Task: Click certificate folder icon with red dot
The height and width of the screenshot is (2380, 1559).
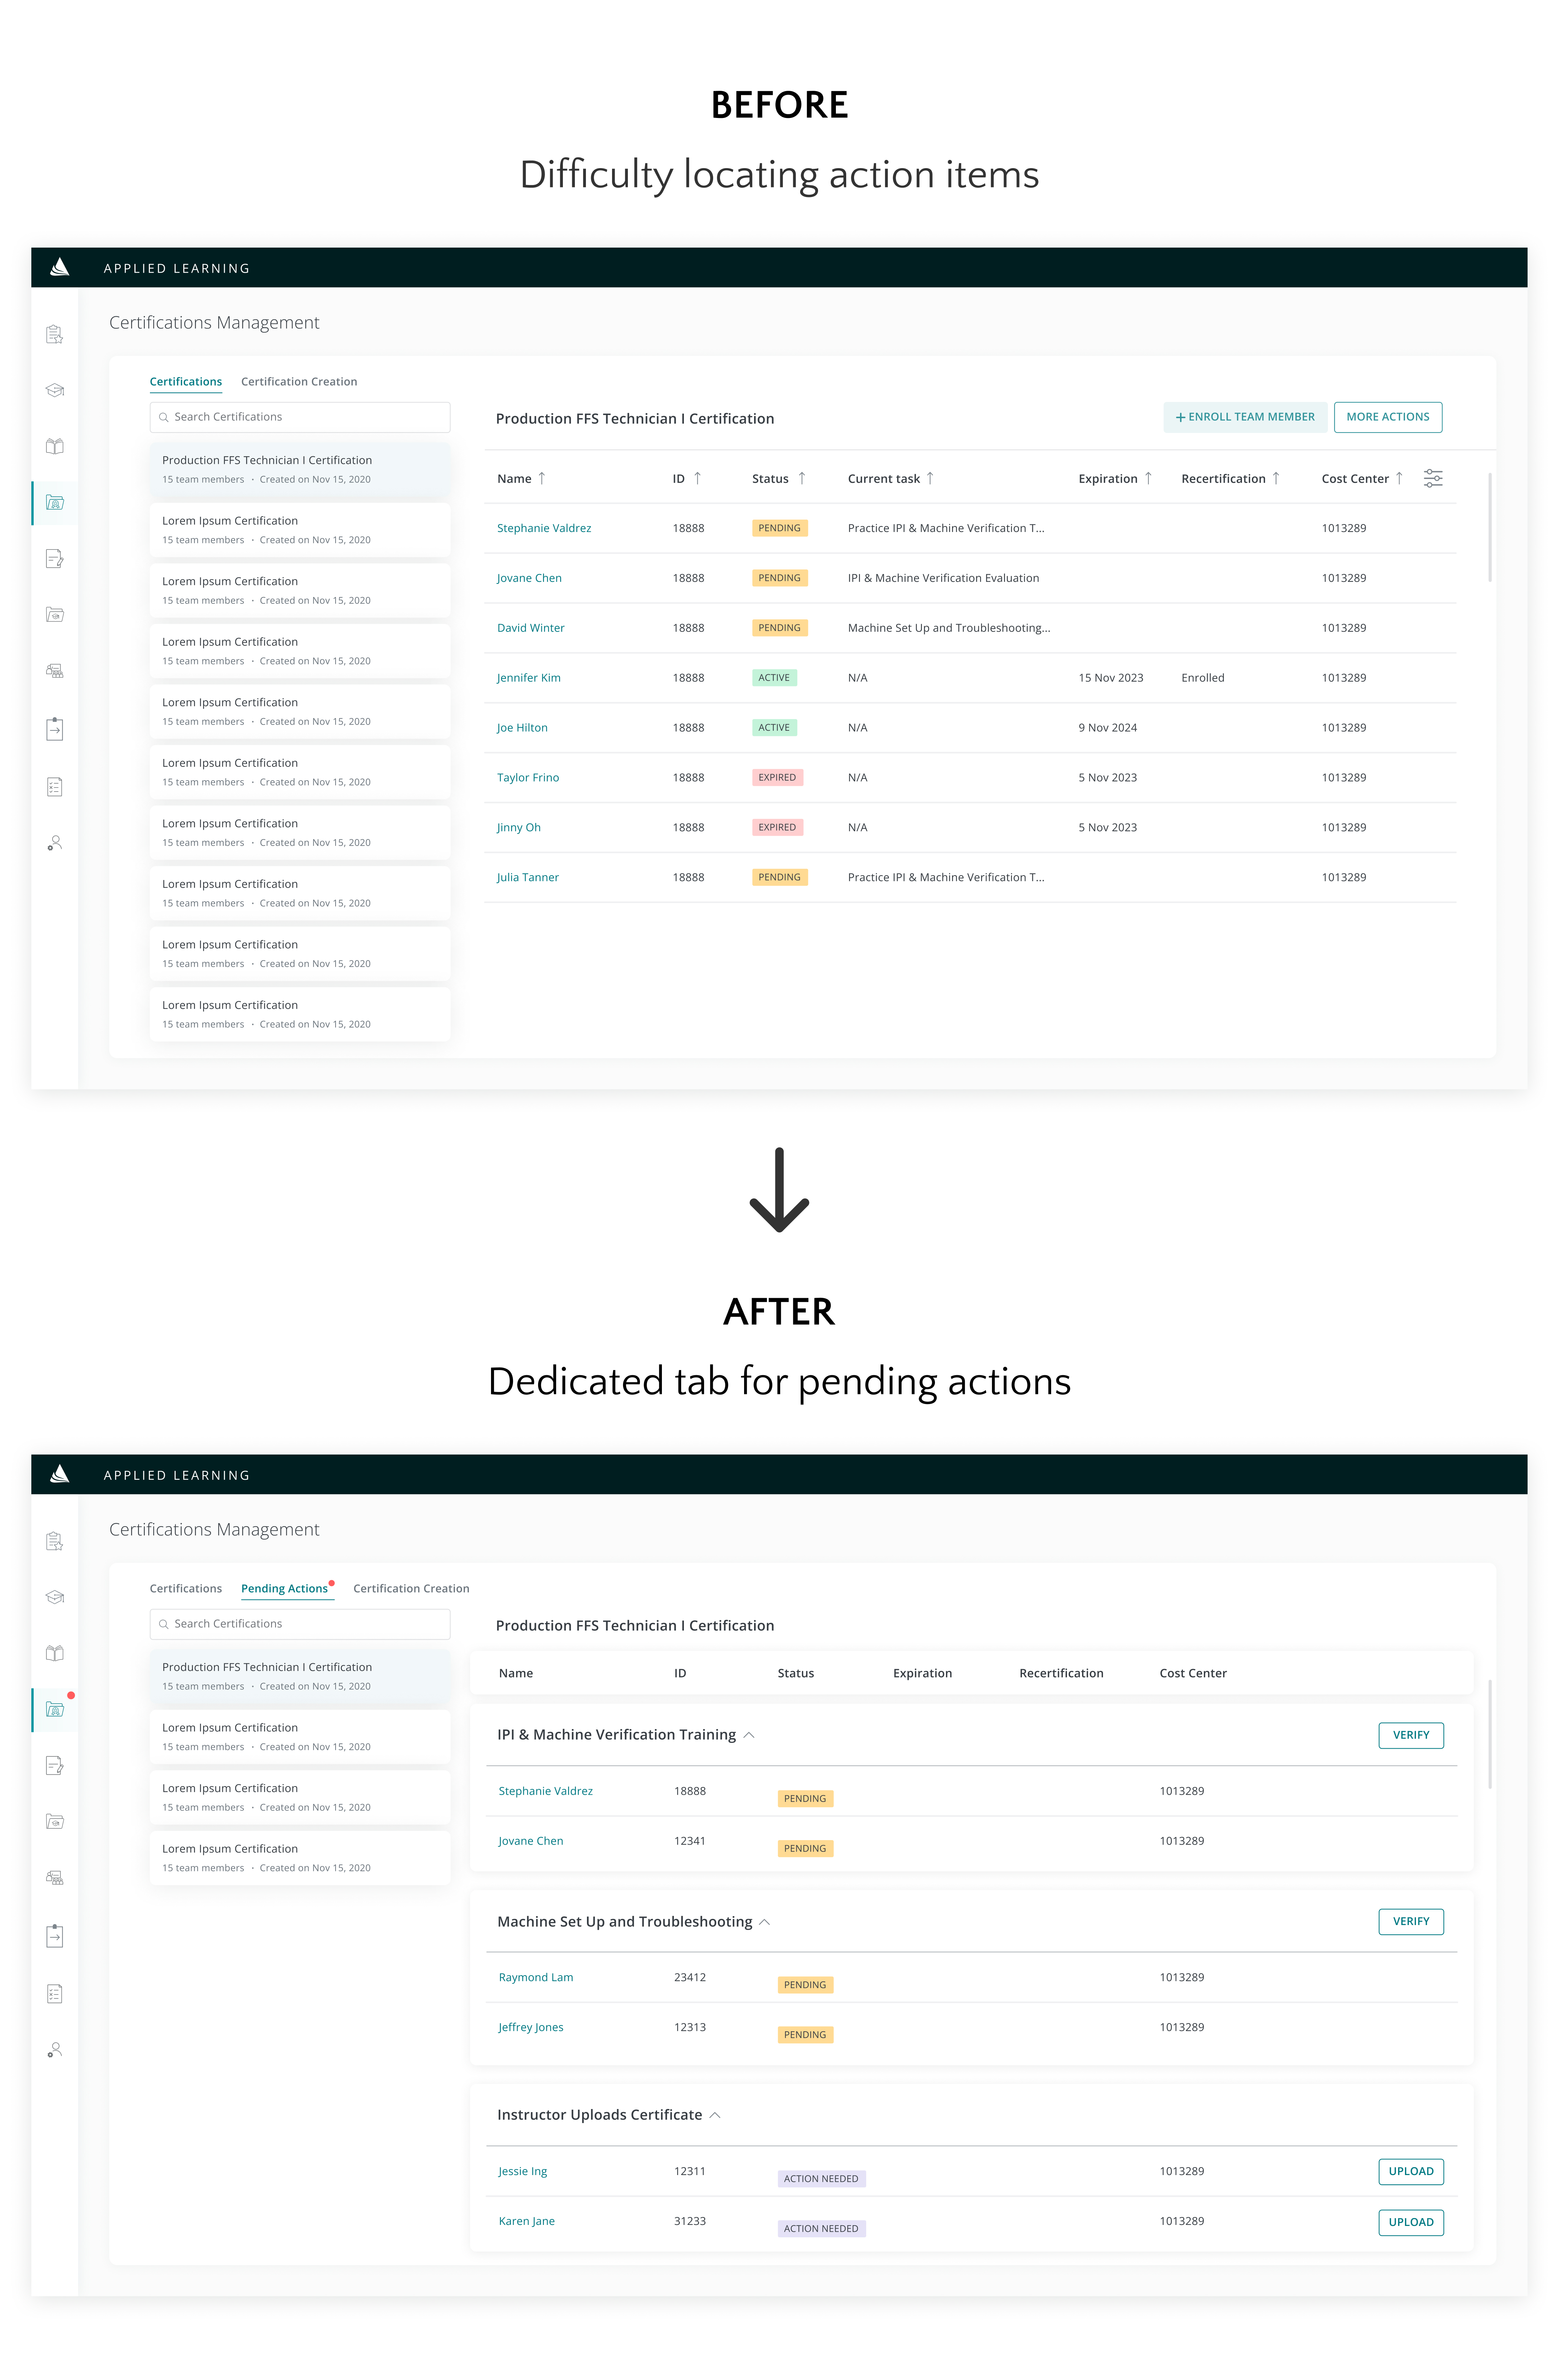Action: pyautogui.click(x=55, y=1709)
